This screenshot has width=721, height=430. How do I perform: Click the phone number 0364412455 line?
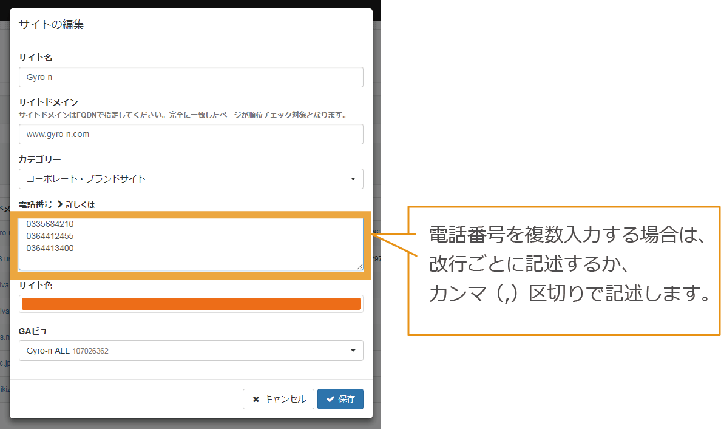tap(50, 236)
